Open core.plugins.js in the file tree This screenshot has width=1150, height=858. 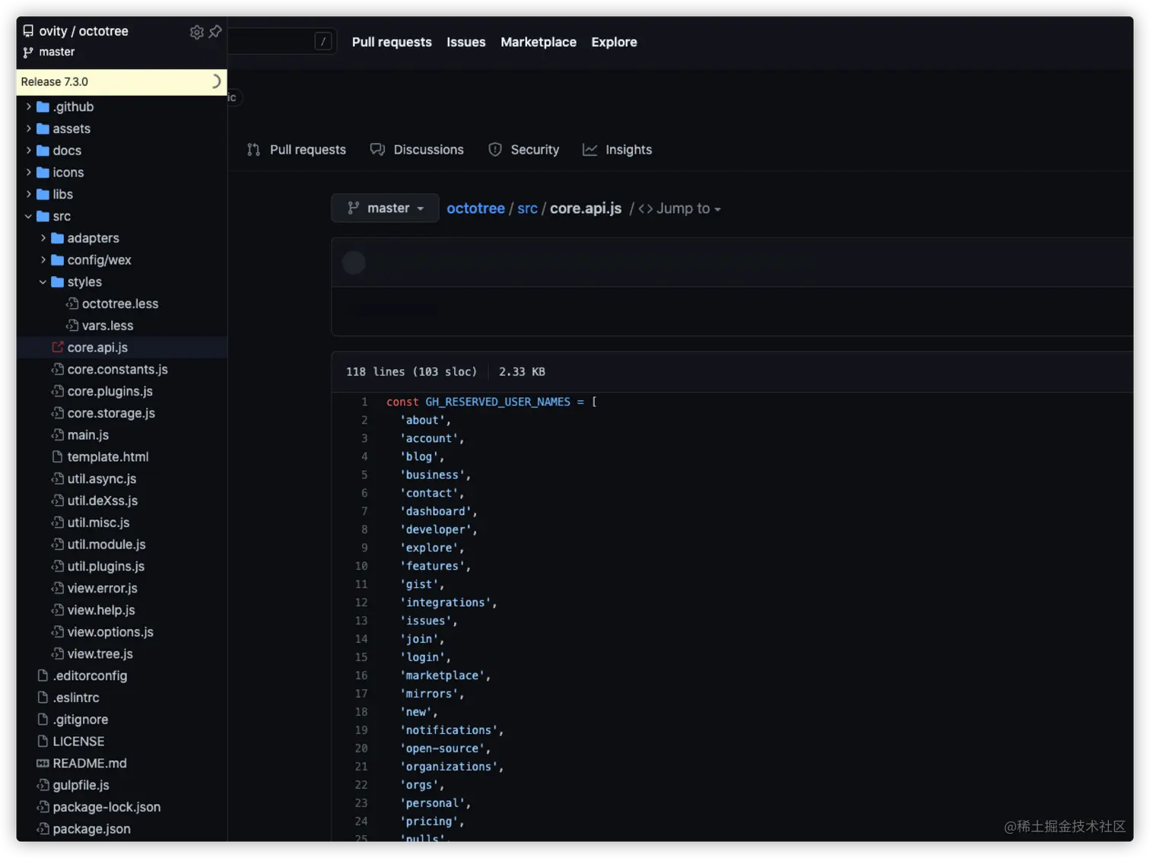tap(110, 392)
